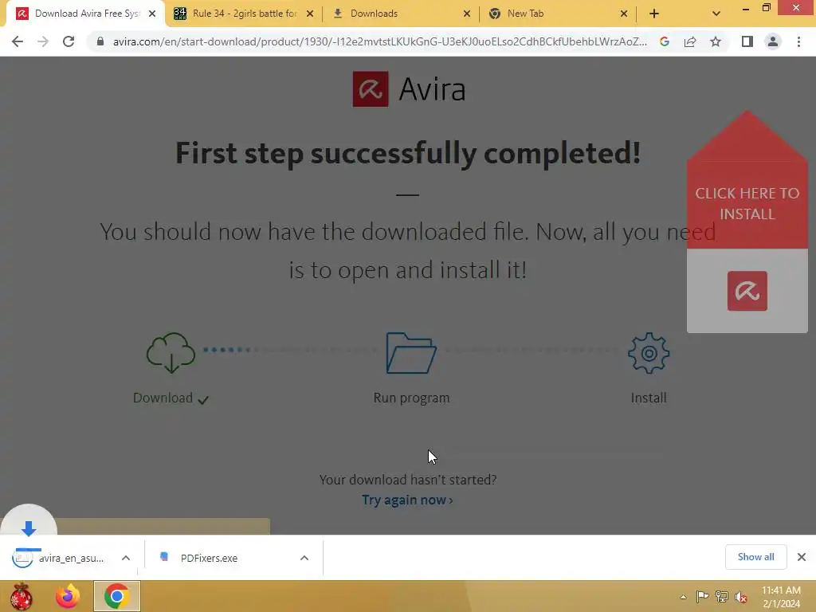Viewport: 816px width, 612px height.
Task: Click Show all downloads button
Action: tap(755, 557)
